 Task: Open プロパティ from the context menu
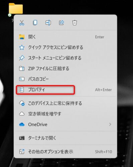coord(66,90)
